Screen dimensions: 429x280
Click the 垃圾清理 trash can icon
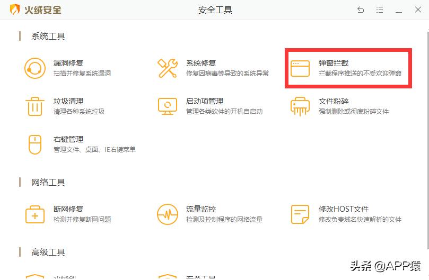click(35, 106)
